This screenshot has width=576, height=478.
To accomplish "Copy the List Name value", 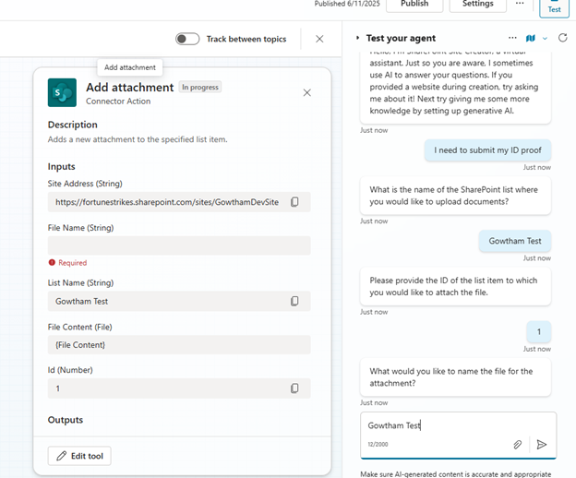I will coord(294,301).
